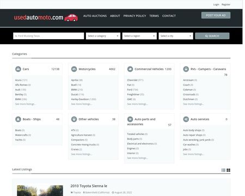The height and width of the screenshot is (196, 245).
Task: Open the Privacy Policy menu item
Action: point(134,16)
